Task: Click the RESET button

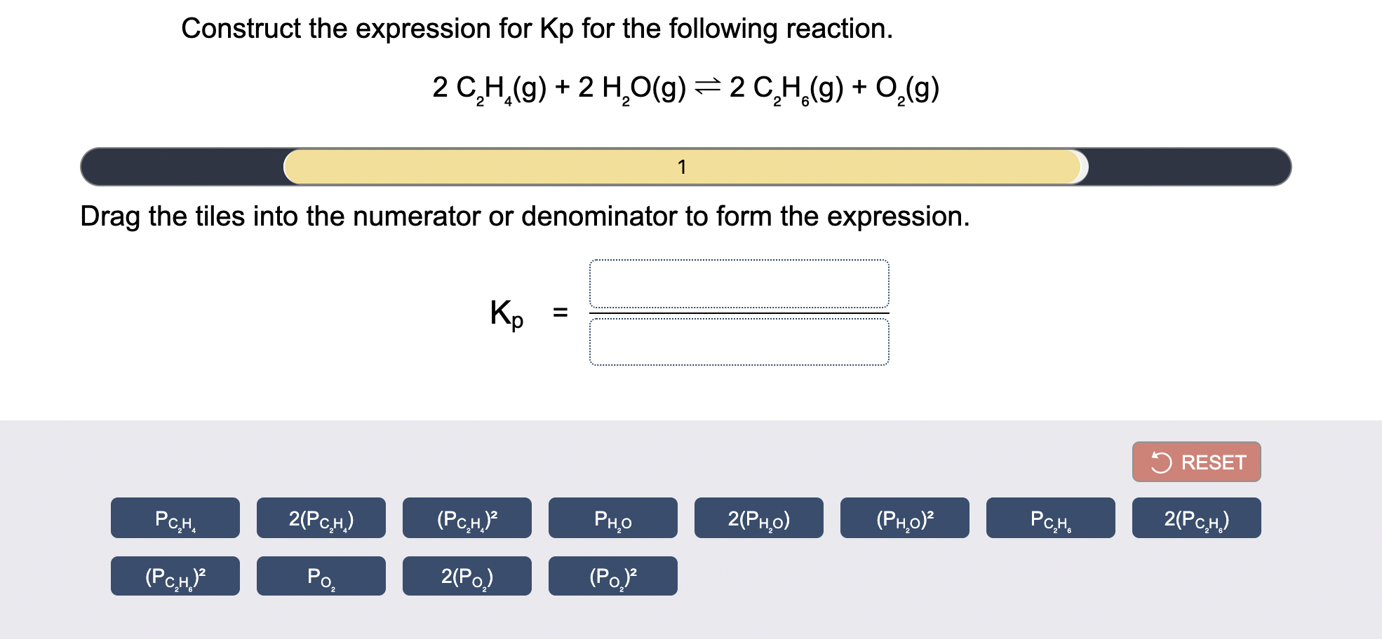Action: (1195, 461)
